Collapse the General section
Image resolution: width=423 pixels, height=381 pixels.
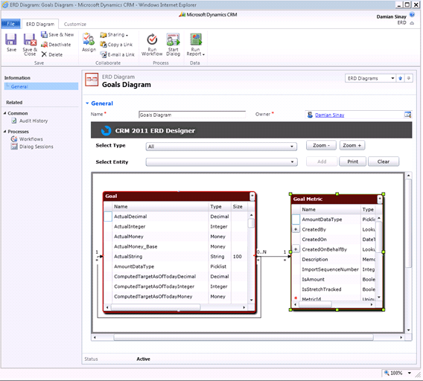(87, 103)
